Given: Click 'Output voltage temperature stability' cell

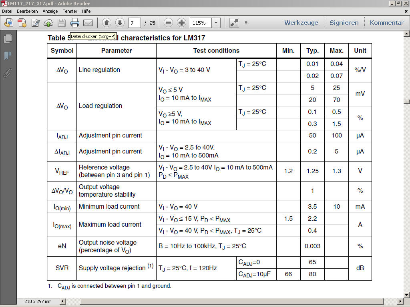Looking at the screenshot, I should tap(117, 191).
